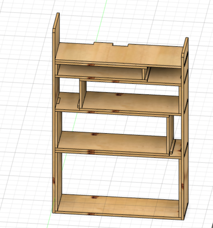The width and height of the screenshot is (213, 228).
Task: Select the bottom shelf board
Action: point(119,207)
